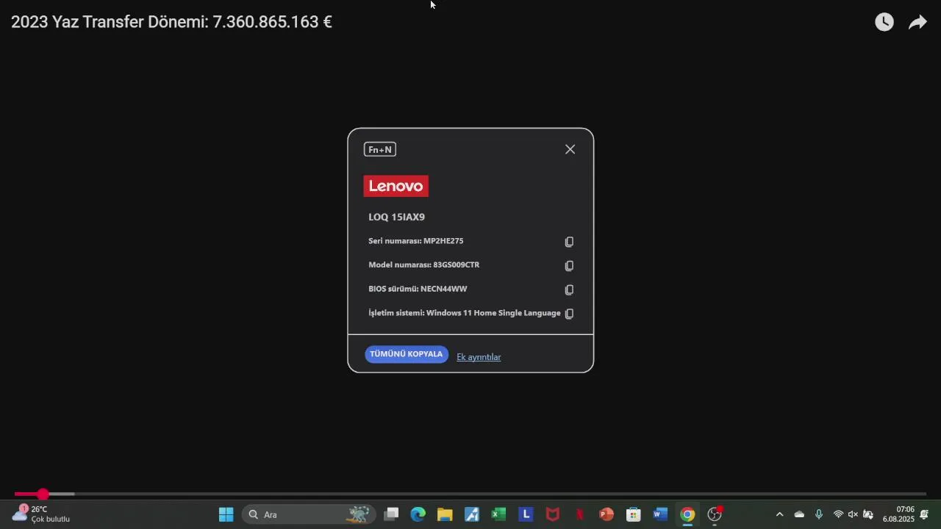Click the microphone tray icon
The image size is (941, 529).
tap(819, 514)
